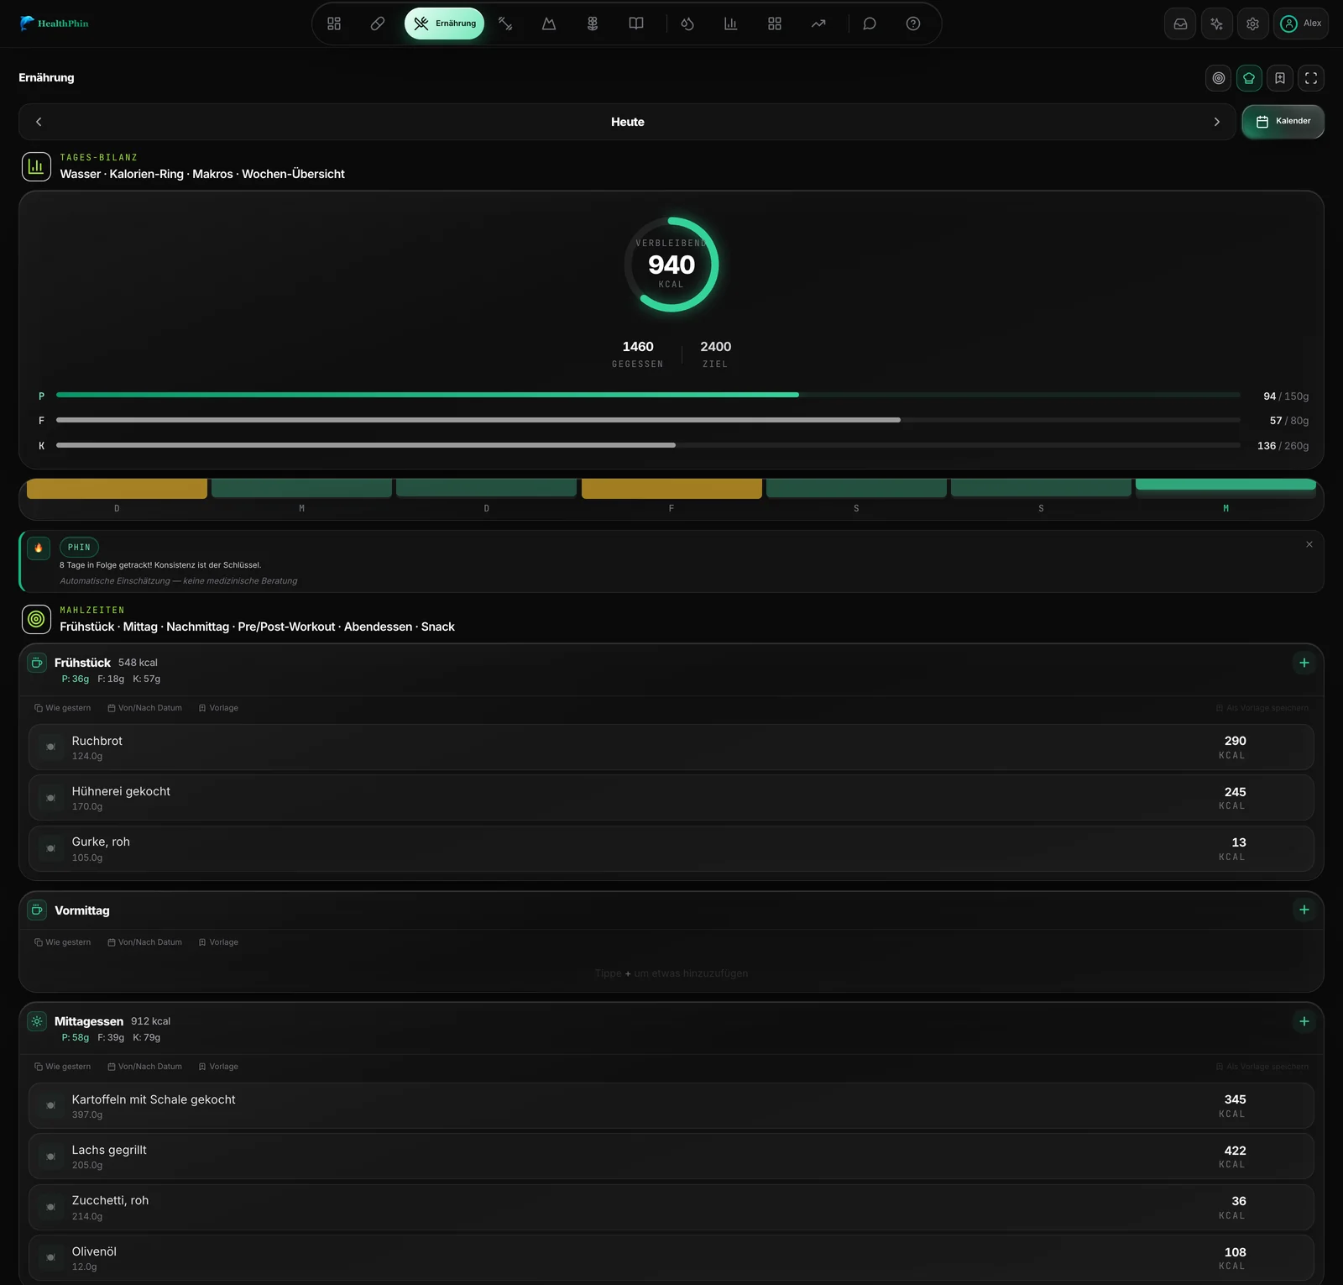Click Vorlage under Mittagessen
Image resolution: width=1343 pixels, height=1285 pixels.
[x=218, y=1067]
